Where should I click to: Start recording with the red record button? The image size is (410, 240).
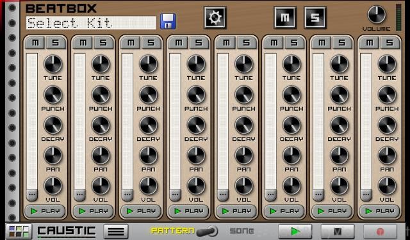click(x=380, y=232)
